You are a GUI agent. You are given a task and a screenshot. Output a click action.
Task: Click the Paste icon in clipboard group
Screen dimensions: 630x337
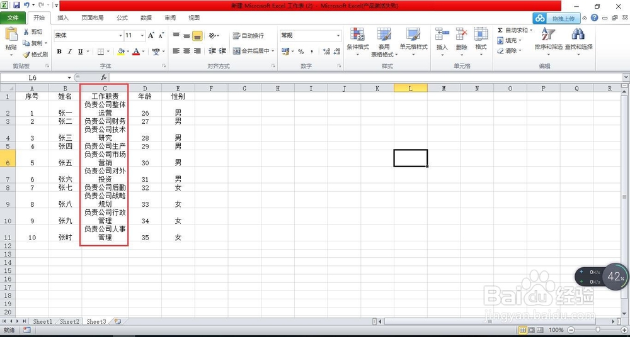pos(11,35)
